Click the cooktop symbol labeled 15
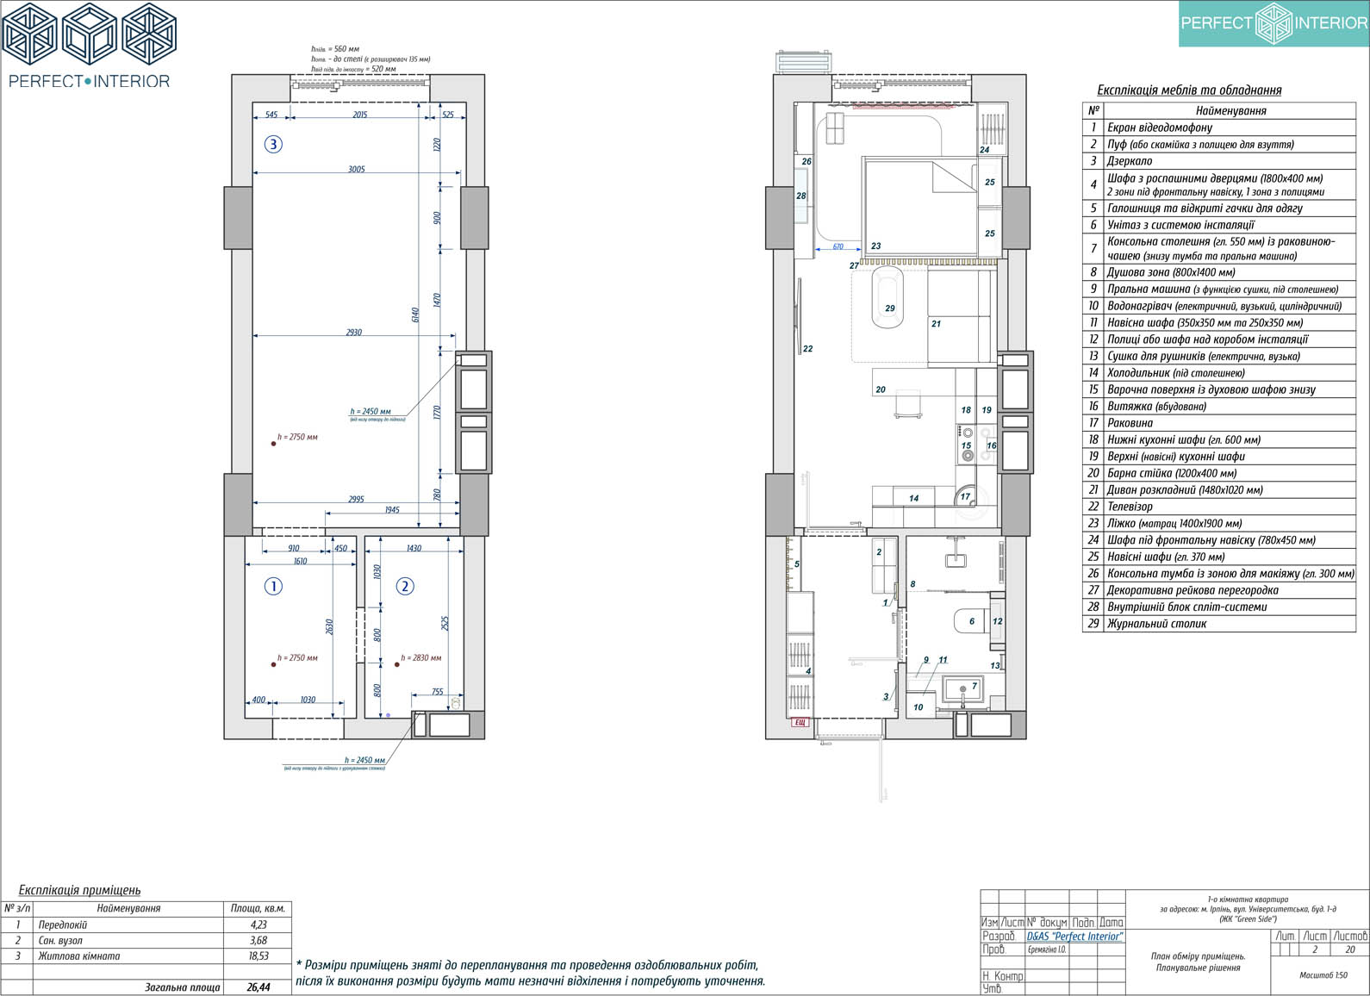 coord(967,445)
